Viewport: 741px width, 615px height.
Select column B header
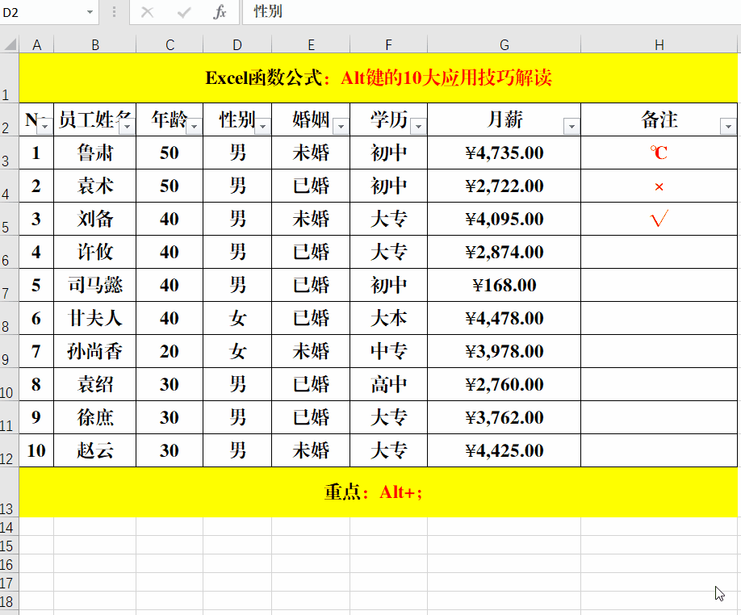point(95,45)
